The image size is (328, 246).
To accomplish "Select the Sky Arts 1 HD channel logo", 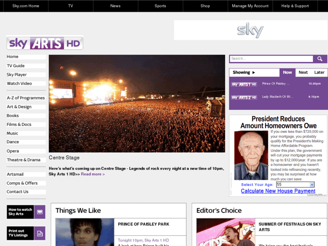I will (244, 84).
